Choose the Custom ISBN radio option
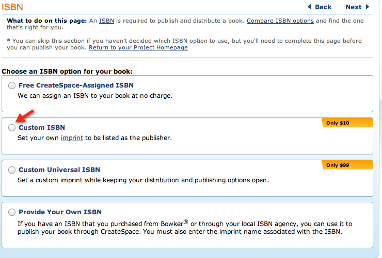 [x=12, y=128]
